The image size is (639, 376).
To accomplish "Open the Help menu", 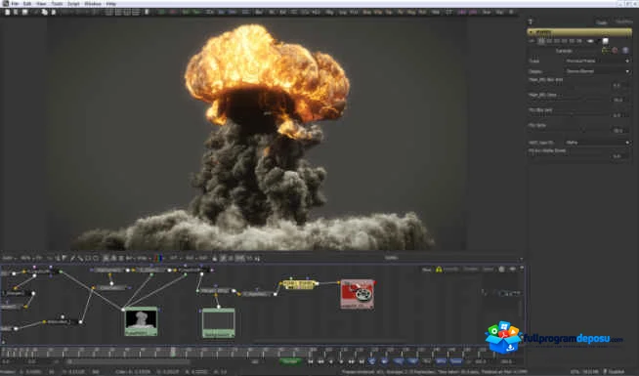I will [110, 4].
